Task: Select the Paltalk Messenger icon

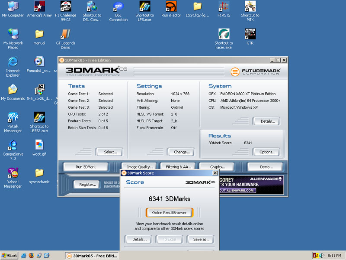Action: click(13, 122)
